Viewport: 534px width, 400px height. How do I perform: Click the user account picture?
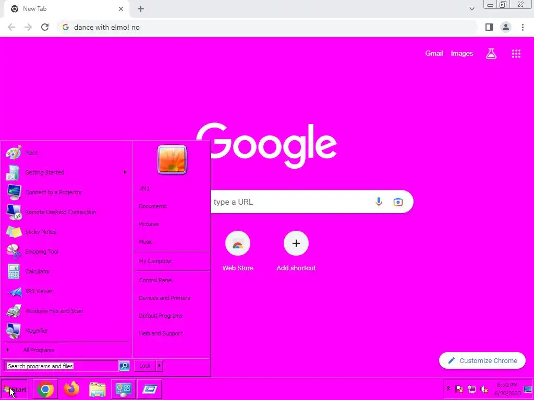172,159
